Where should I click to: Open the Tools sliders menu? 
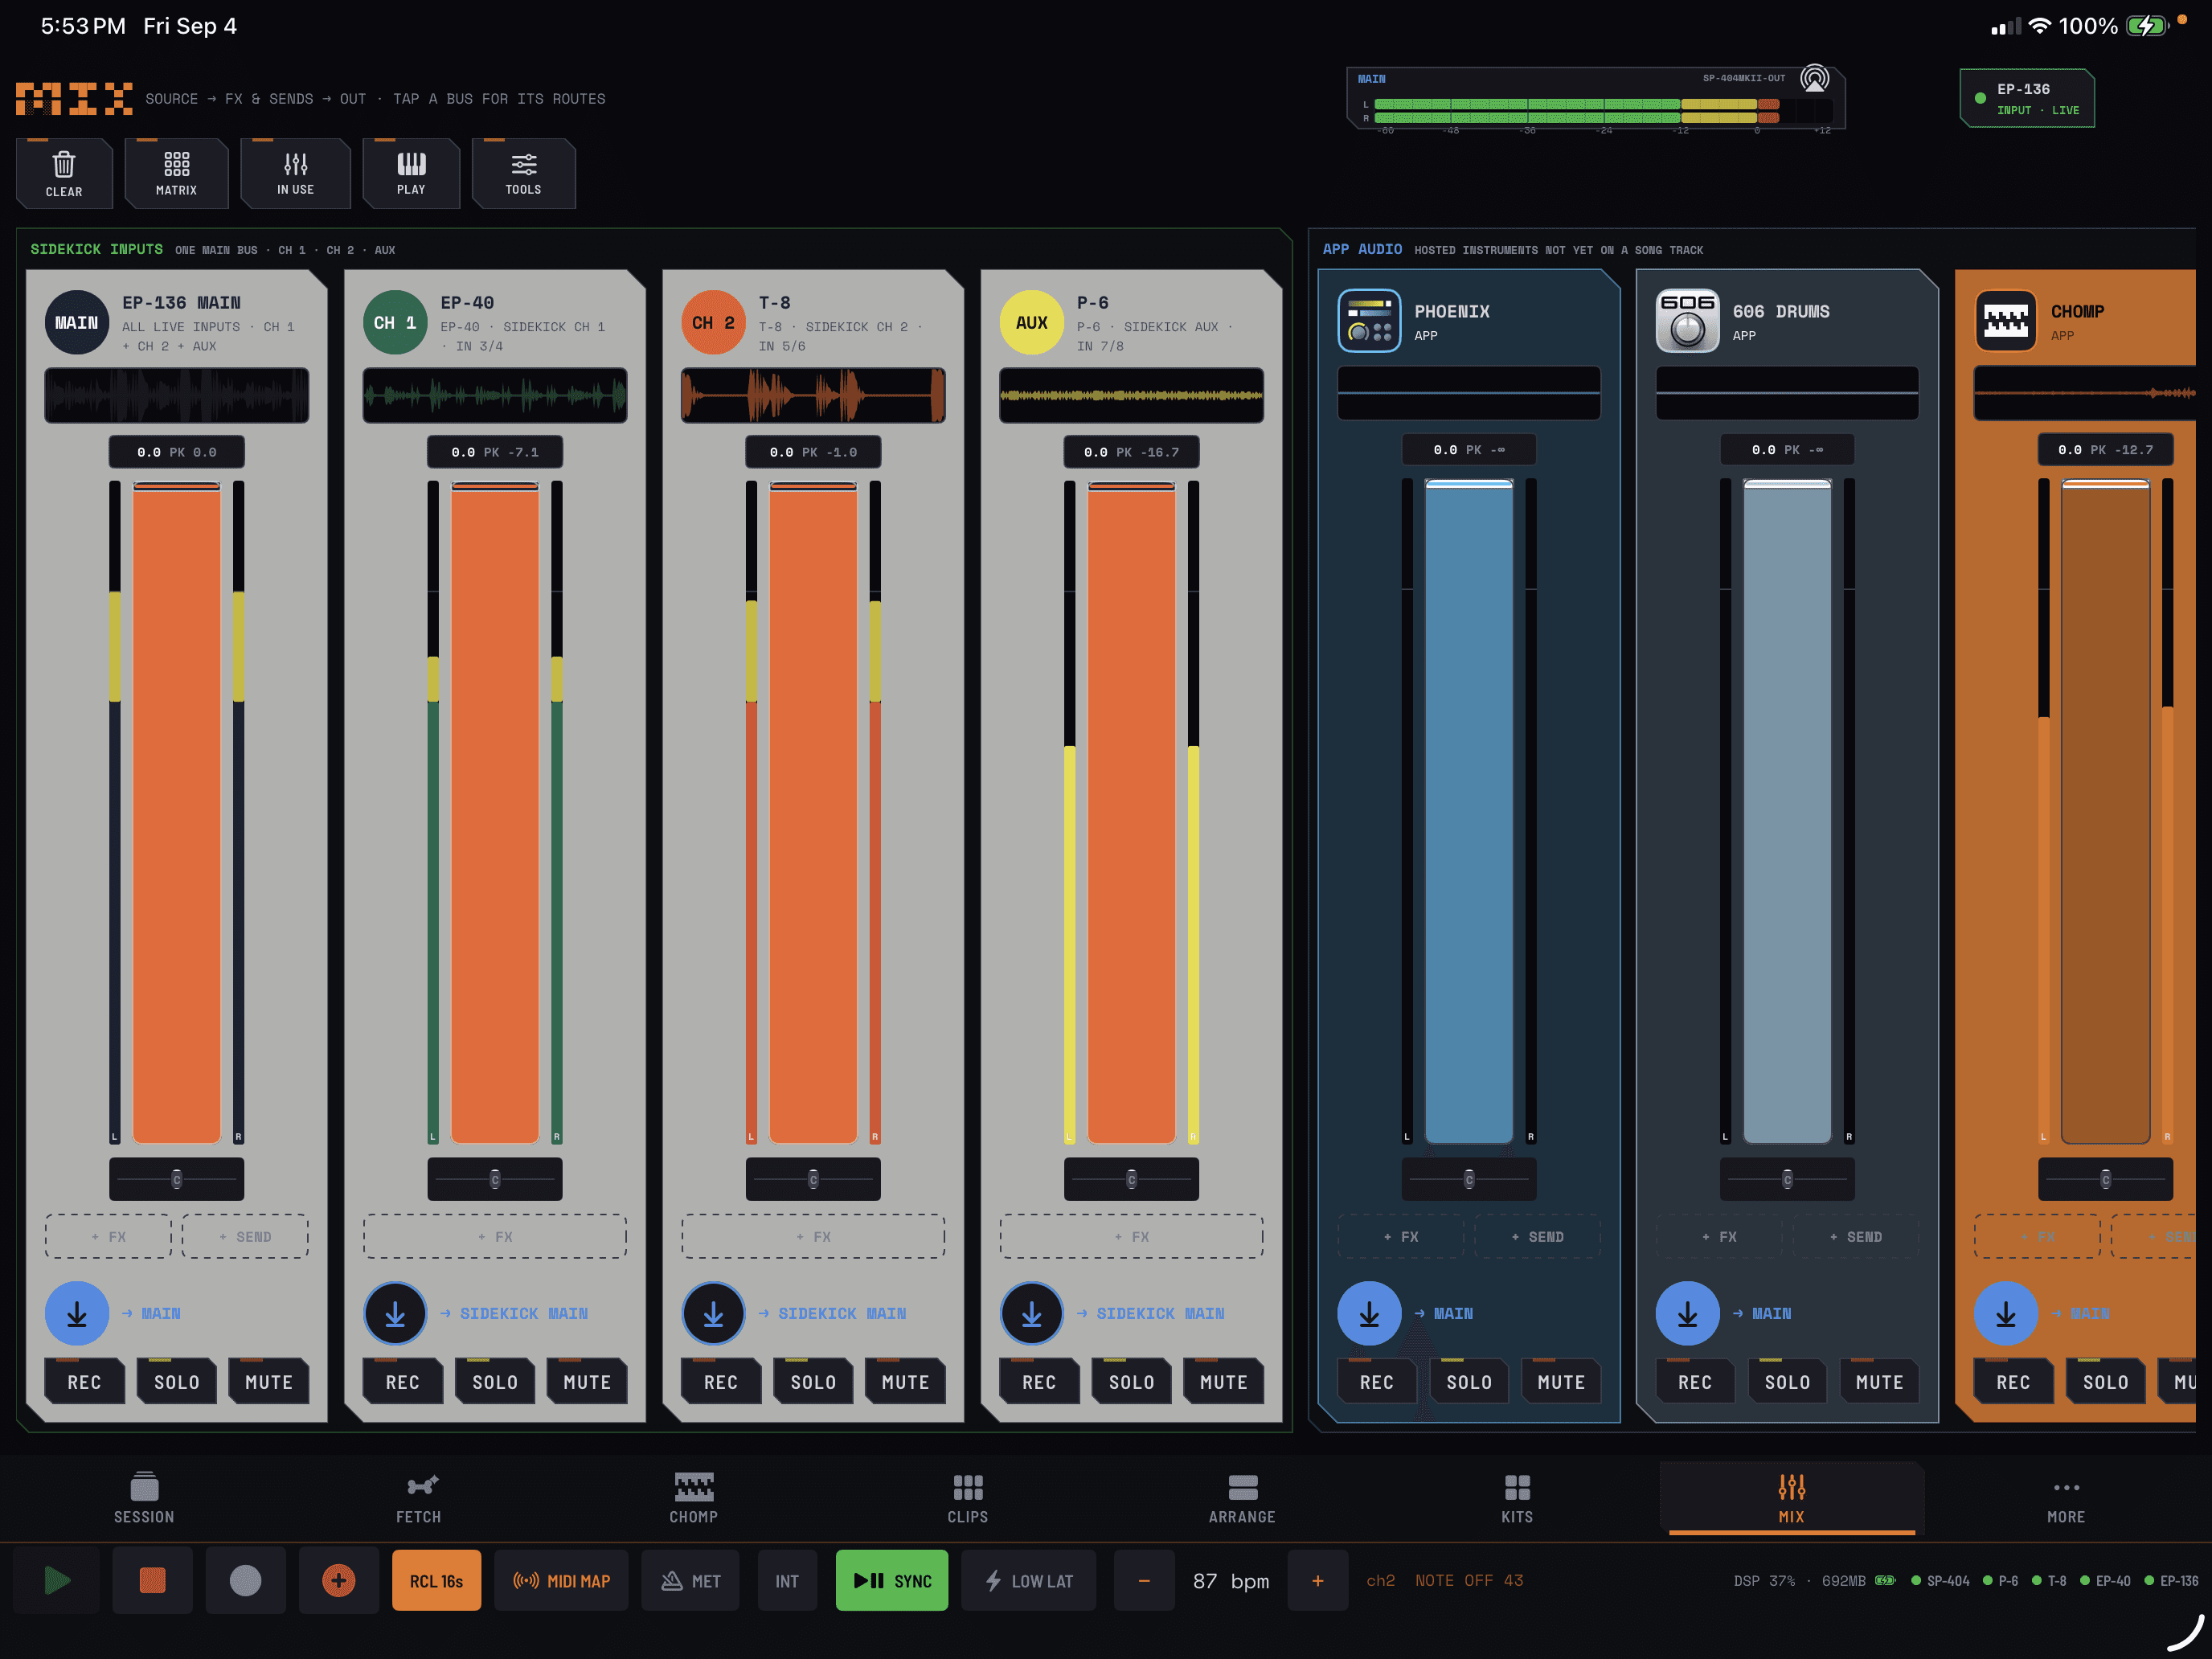click(x=523, y=174)
